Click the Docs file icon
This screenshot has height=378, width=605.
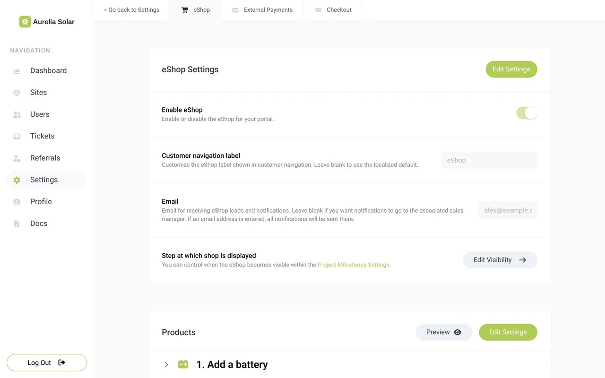click(x=17, y=223)
